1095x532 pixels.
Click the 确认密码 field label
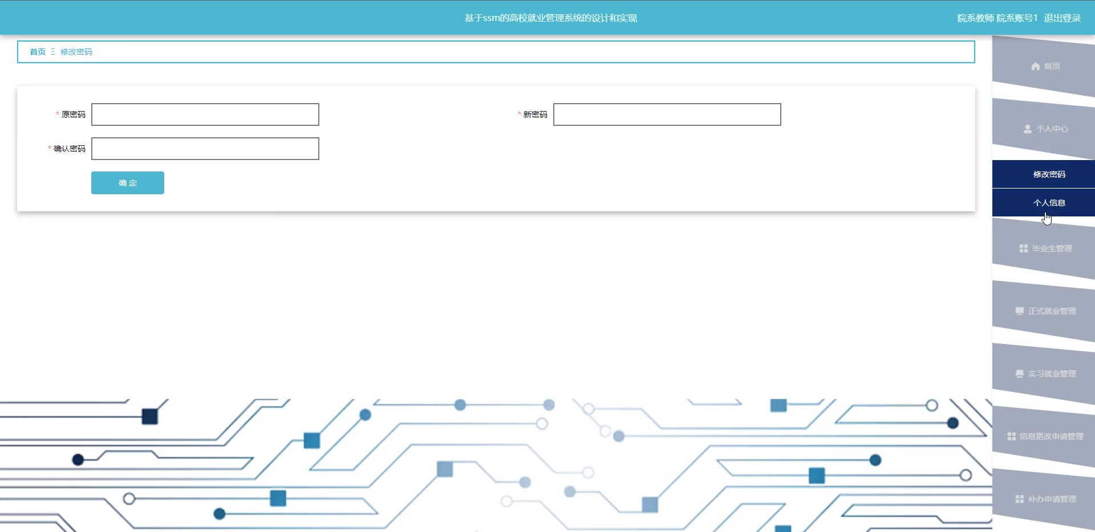pos(70,149)
